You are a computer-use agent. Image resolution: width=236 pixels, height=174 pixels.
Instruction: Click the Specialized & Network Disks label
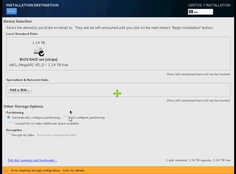coord(27,80)
